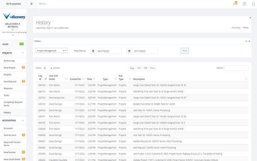Open Requests in sidebar

click(x=8, y=88)
